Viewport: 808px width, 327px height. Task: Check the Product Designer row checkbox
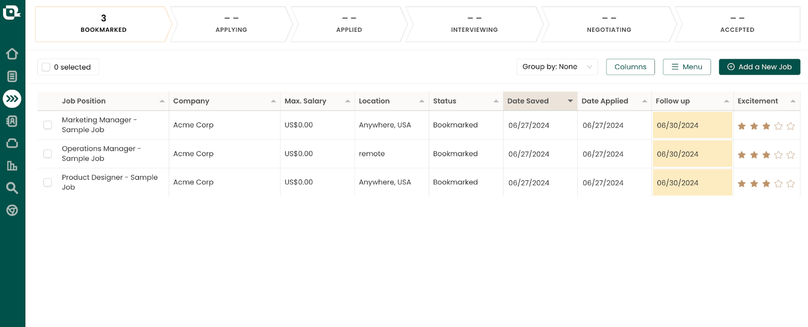[x=47, y=182]
